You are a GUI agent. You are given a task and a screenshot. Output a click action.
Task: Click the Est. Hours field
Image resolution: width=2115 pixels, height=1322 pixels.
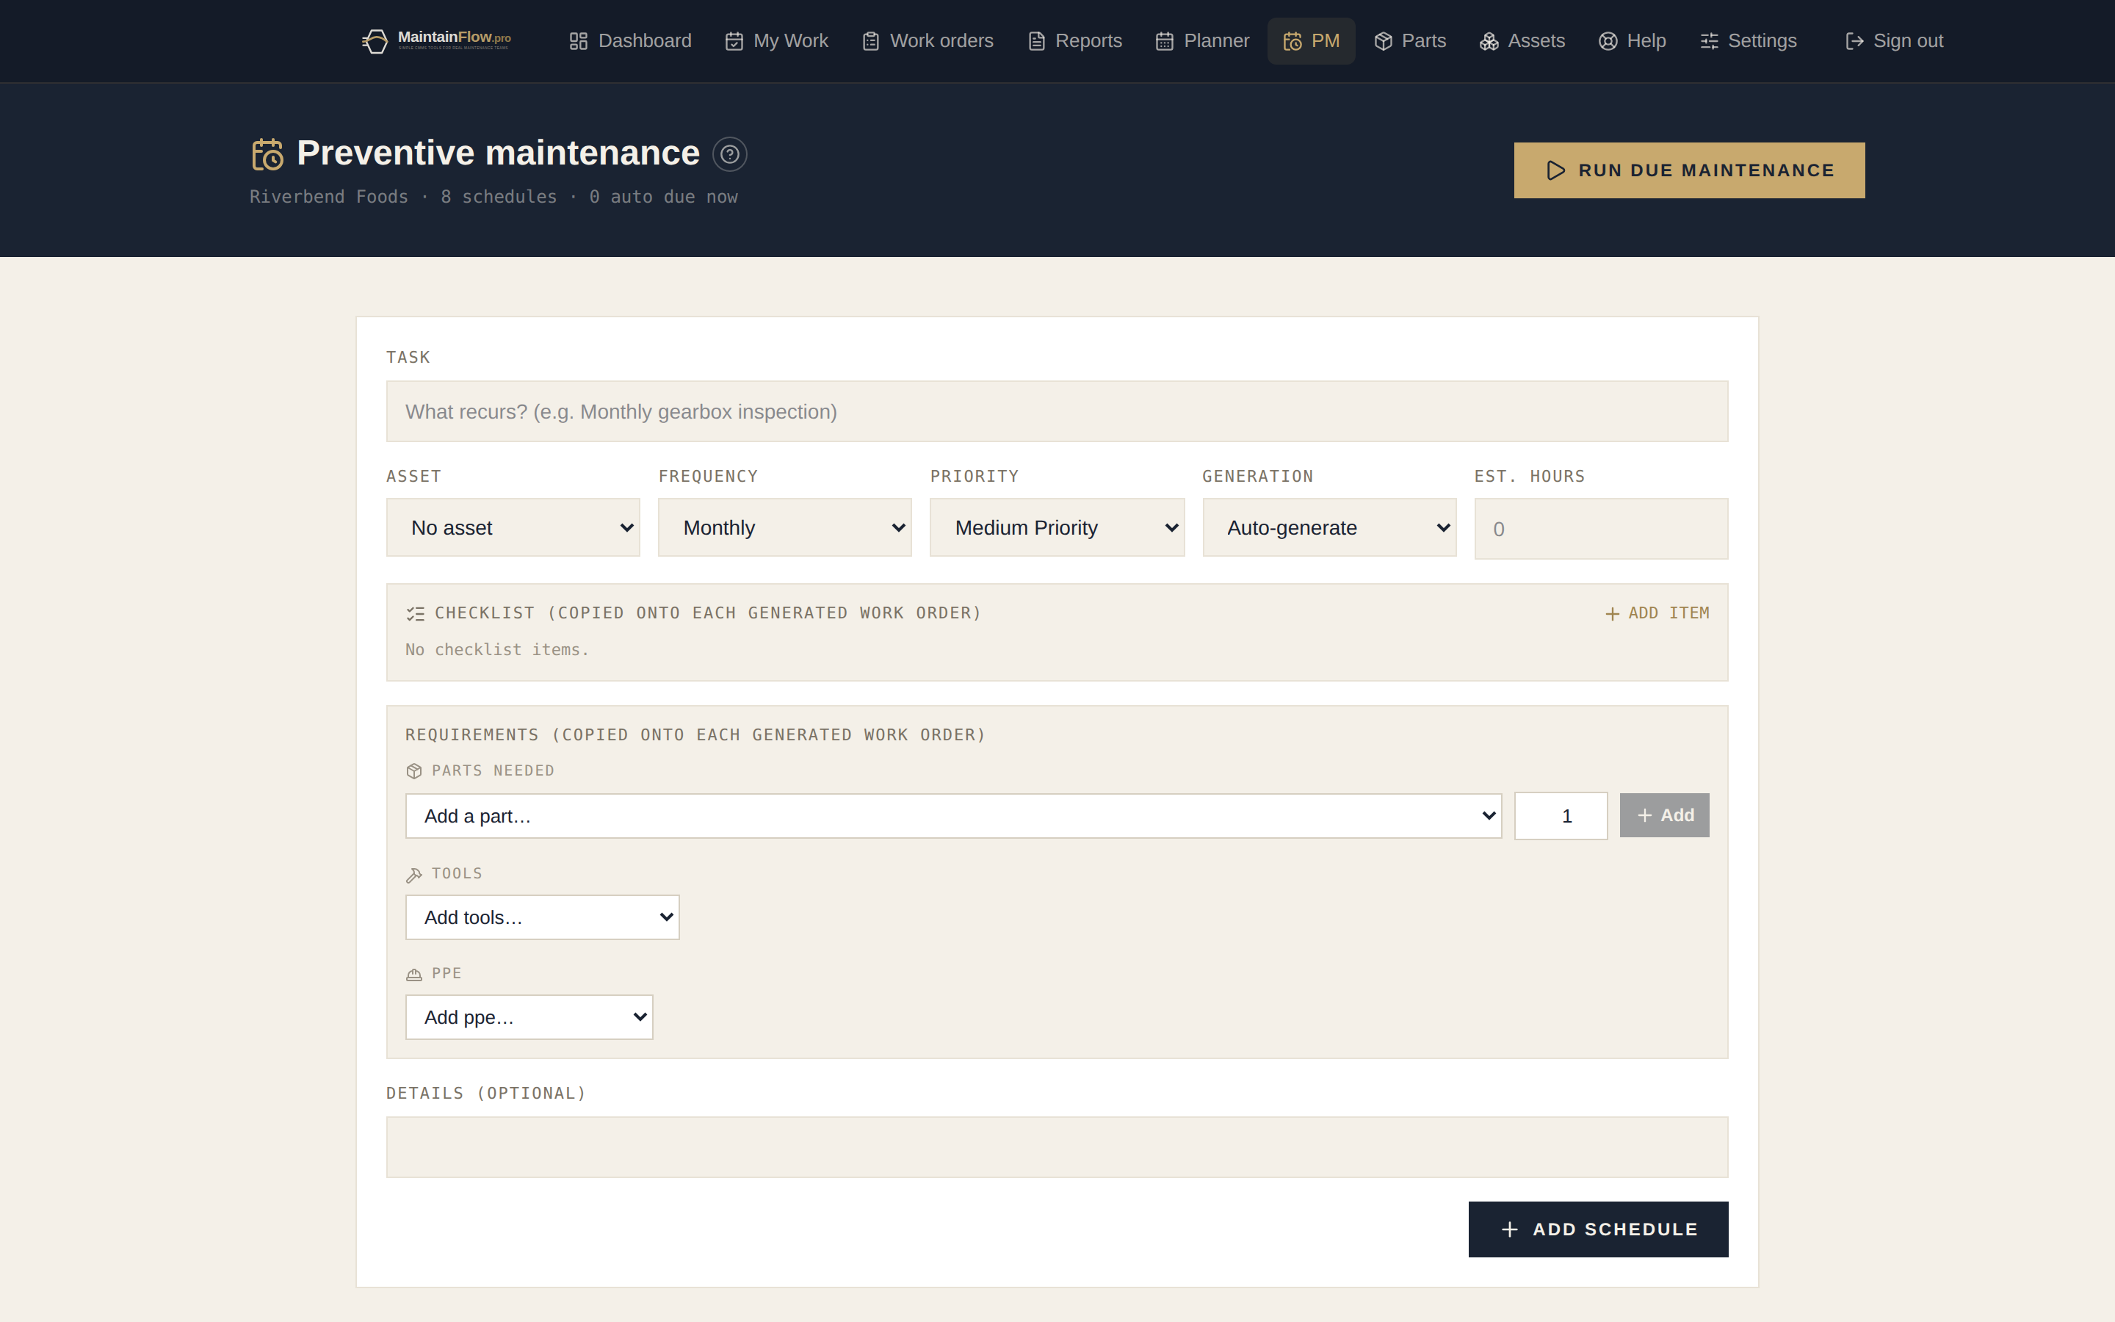pos(1600,528)
